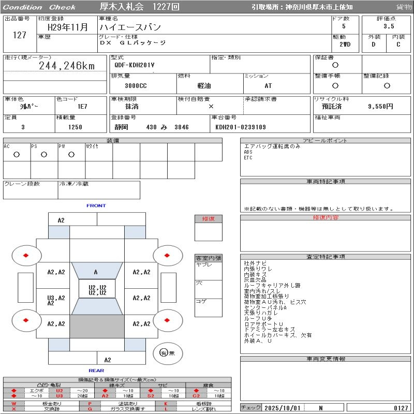This screenshot has height=414, width=414.
Task: Select the windshield panel marked A
Action: 96,272
